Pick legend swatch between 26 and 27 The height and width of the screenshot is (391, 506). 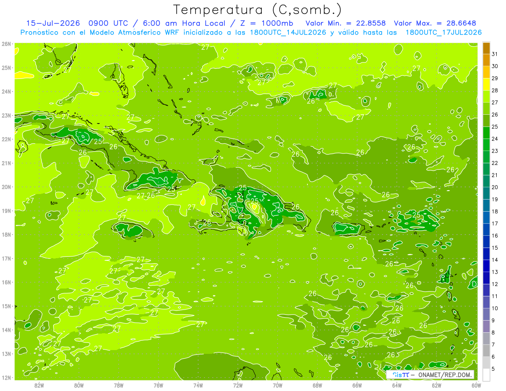click(x=486, y=109)
